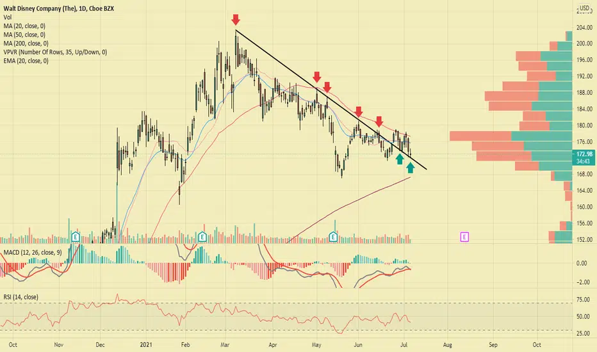Select the MA (200, close, 0) legend

(26, 44)
